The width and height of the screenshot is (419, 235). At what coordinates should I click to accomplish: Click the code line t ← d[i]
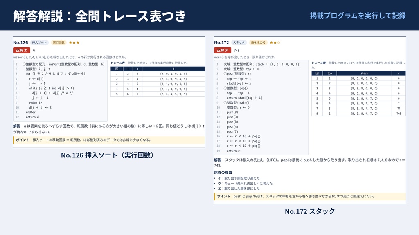tap(36, 79)
